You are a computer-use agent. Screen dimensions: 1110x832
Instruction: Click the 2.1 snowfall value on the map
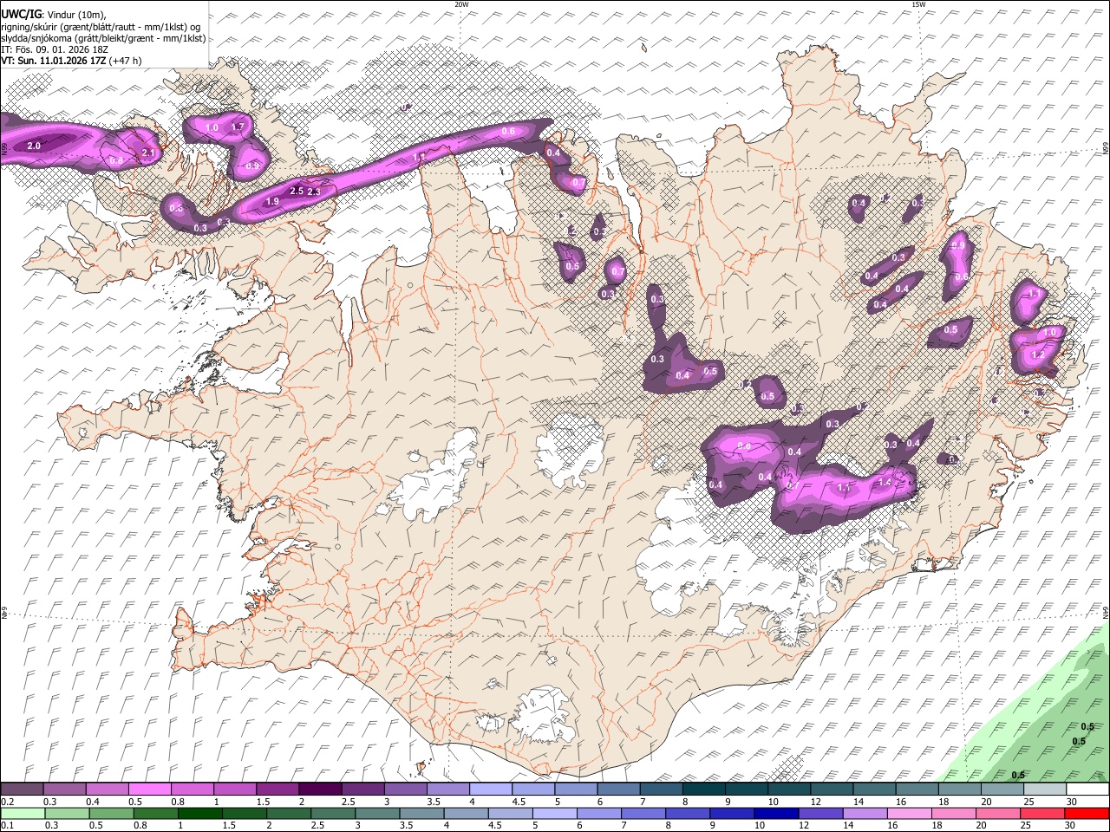coord(147,153)
